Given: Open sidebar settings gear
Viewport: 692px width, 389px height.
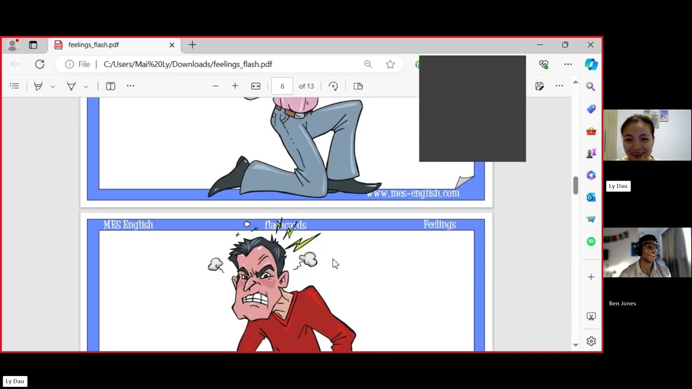Looking at the screenshot, I should pyautogui.click(x=591, y=341).
